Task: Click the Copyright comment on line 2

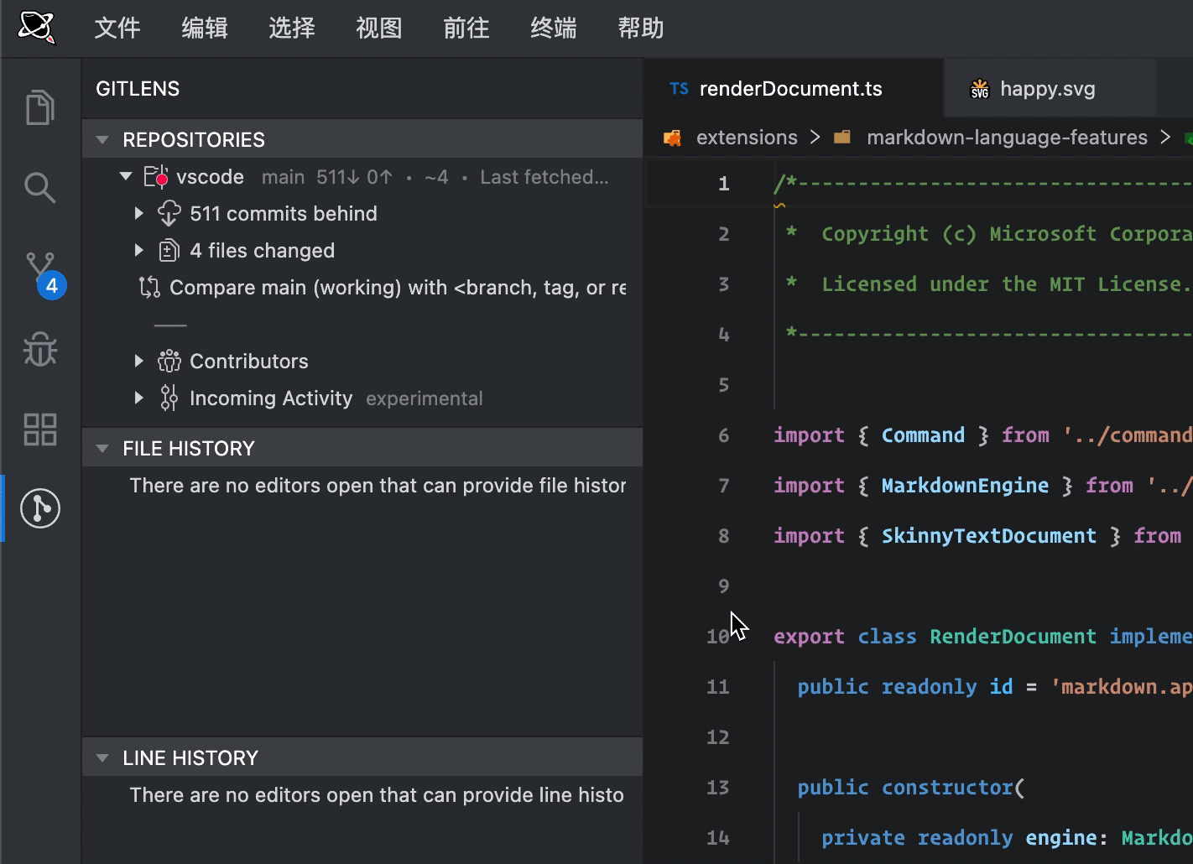Action: coord(988,234)
